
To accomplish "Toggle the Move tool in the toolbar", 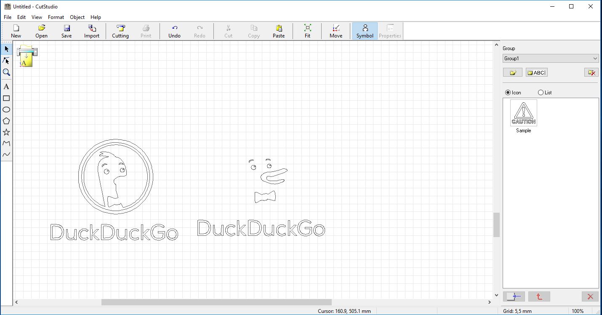I will tap(336, 30).
